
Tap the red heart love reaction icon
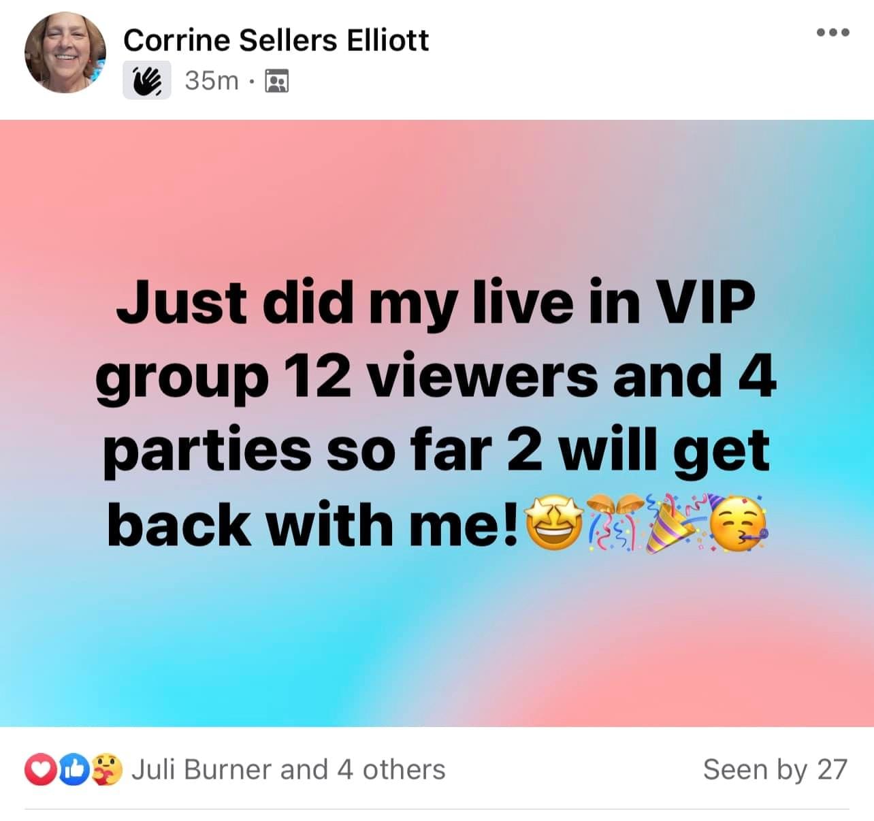[x=39, y=769]
